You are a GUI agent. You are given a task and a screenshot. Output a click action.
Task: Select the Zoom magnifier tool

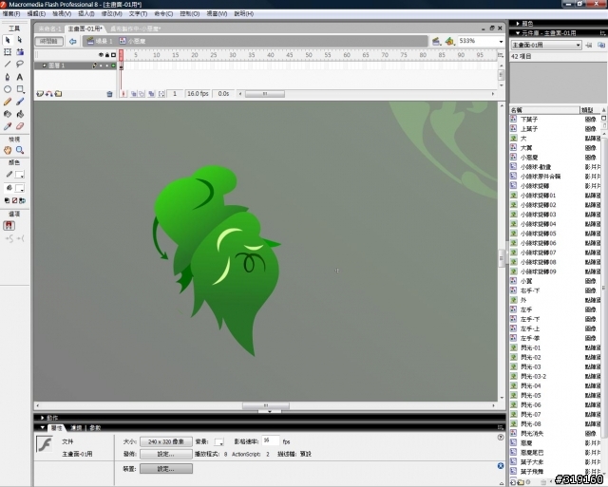[x=20, y=150]
